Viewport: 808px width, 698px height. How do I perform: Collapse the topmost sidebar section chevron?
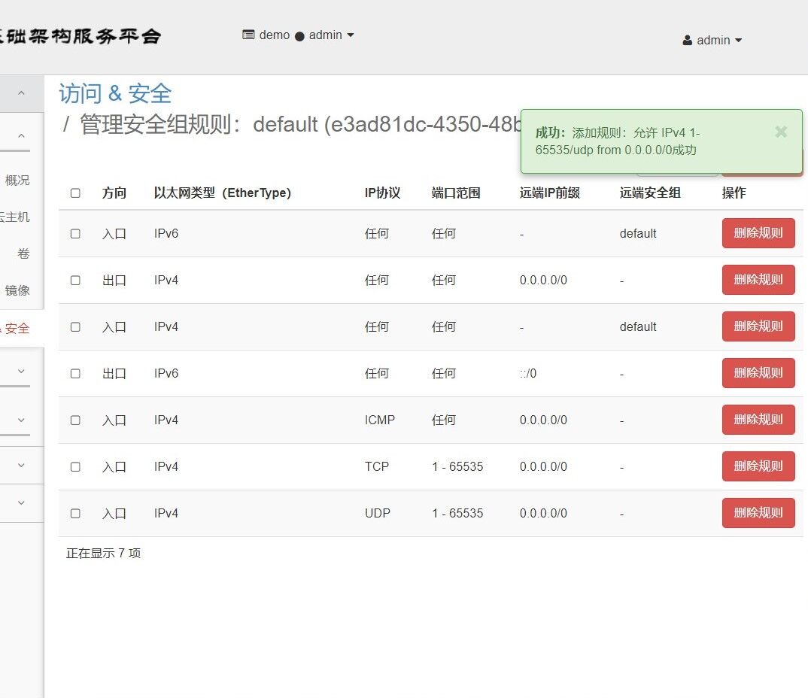point(21,93)
